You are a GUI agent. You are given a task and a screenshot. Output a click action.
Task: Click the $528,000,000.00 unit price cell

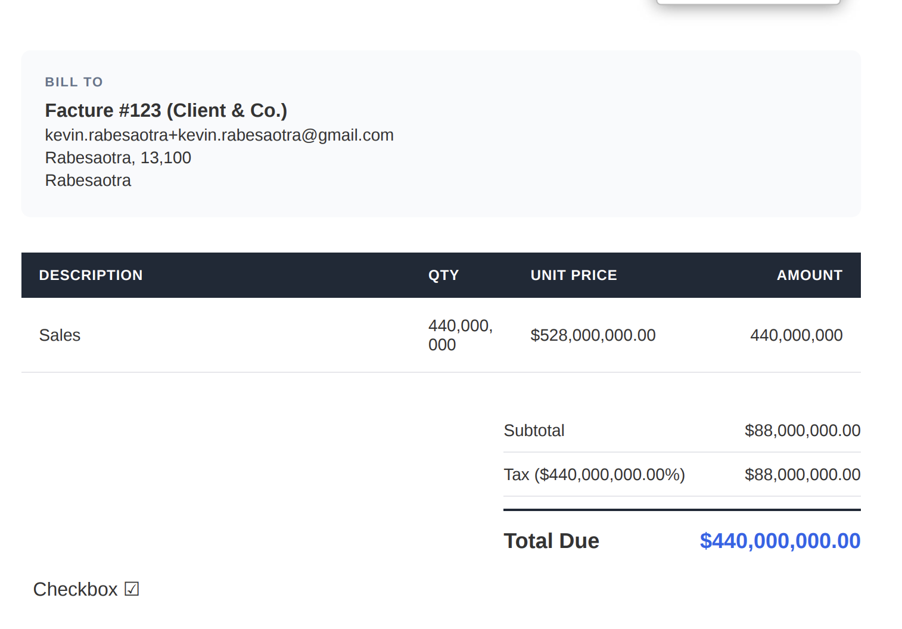pos(593,335)
